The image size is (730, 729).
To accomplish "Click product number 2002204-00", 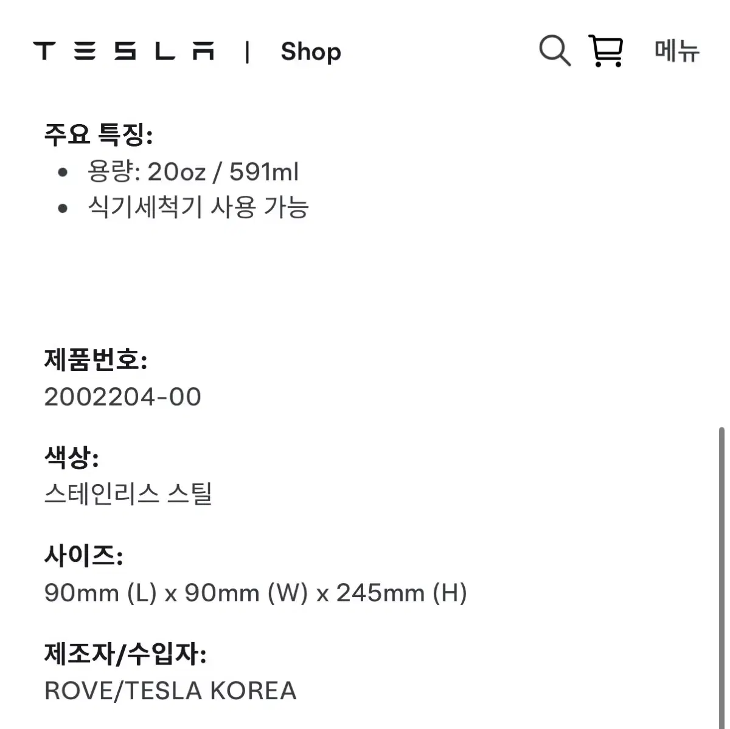I will pyautogui.click(x=123, y=397).
